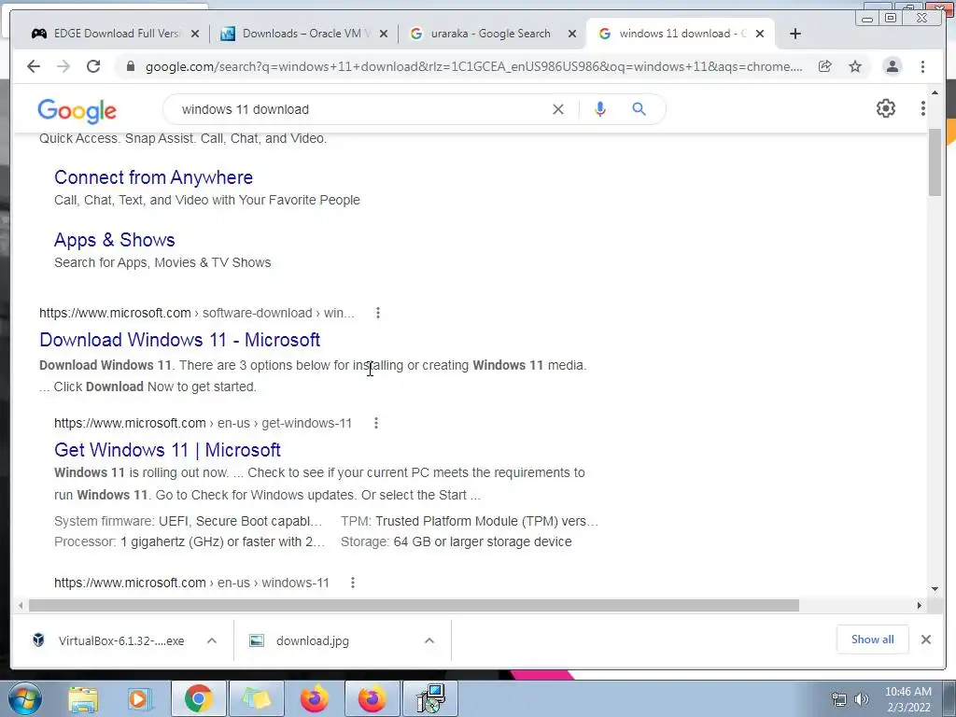Open the Chrome three-dot menu

click(x=923, y=66)
